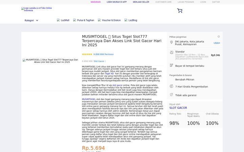Click the chevron next to Kategori
244x152 pixels.
(x=37, y=21)
